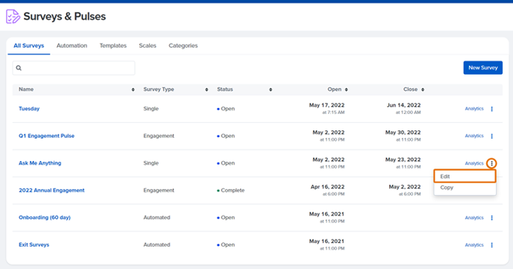
Task: Click the Close column header
Action: [410, 89]
